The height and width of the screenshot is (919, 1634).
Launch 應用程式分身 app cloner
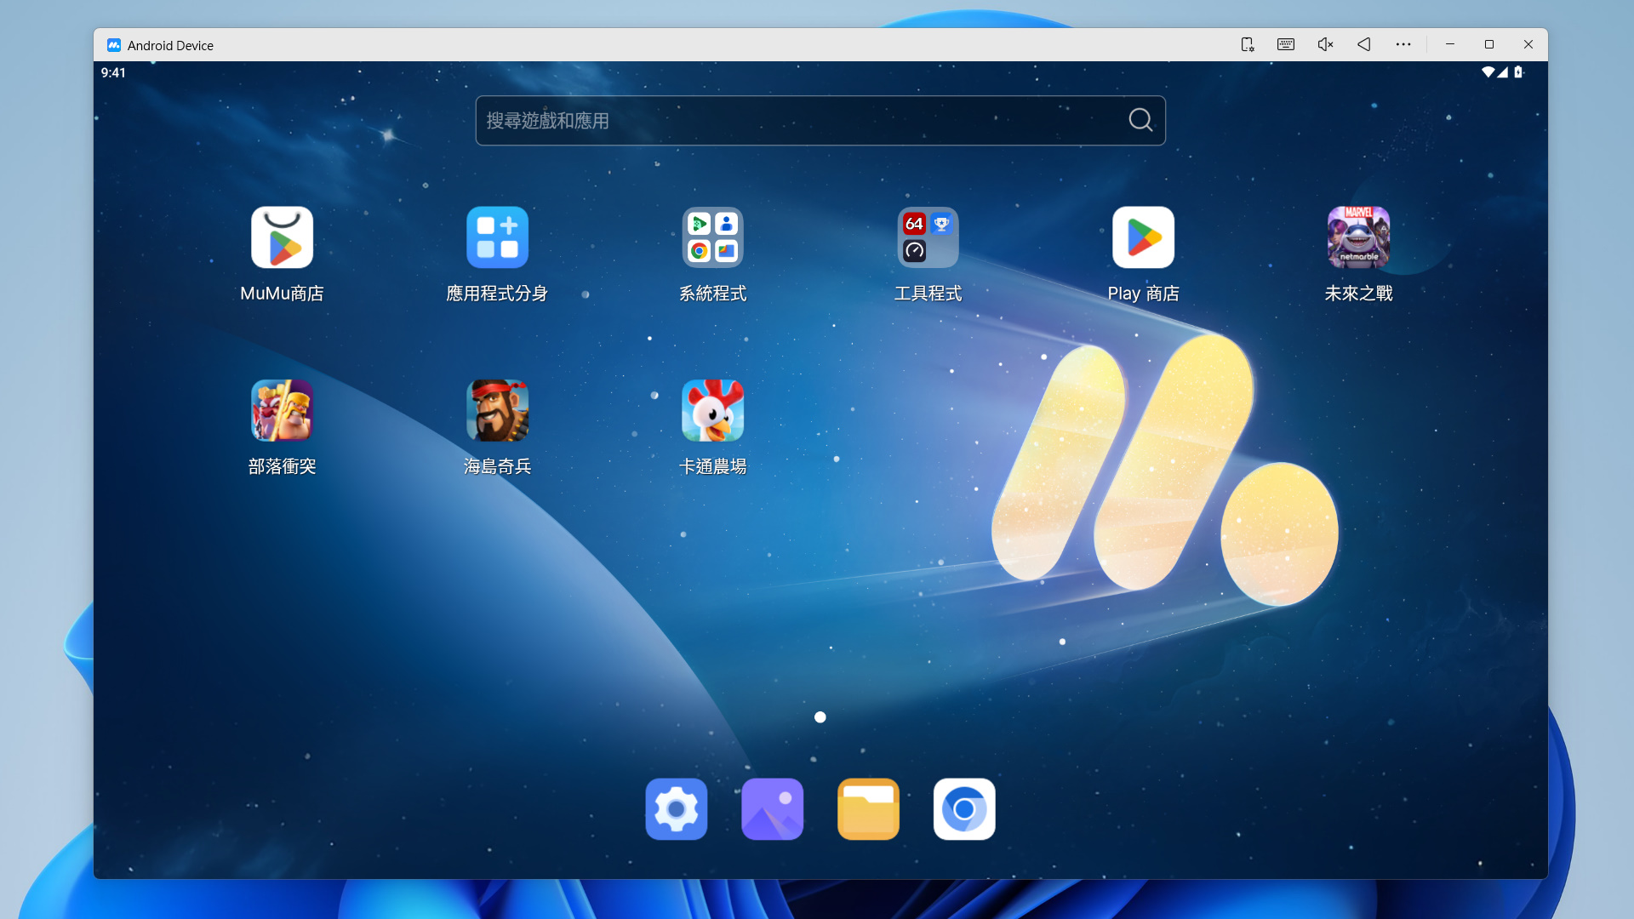[497, 237]
